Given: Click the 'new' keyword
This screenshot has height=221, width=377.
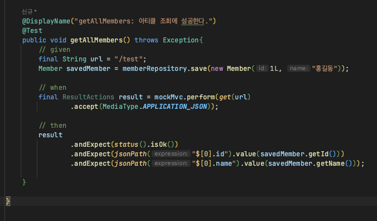Looking at the screenshot, I should click(217, 69).
